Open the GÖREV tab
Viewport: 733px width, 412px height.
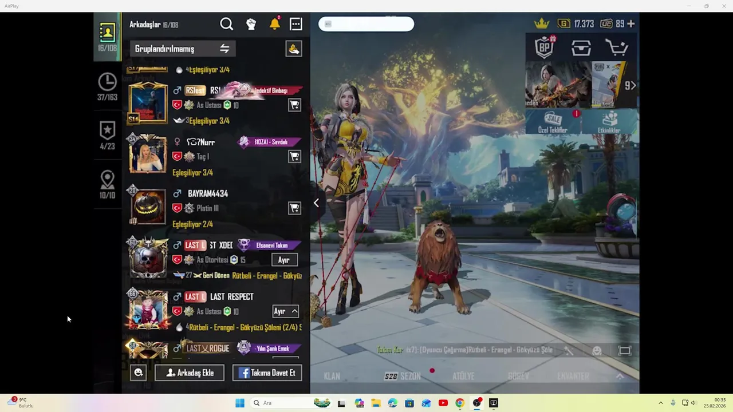tap(518, 376)
